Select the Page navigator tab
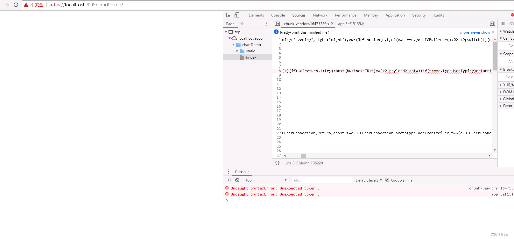Image resolution: width=514 pixels, height=239 pixels. (x=230, y=24)
